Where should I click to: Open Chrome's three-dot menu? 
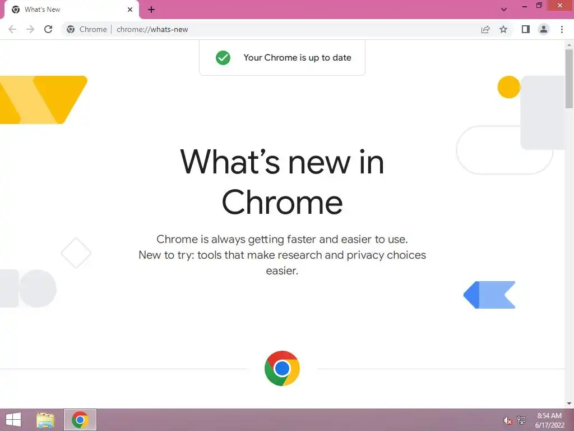pyautogui.click(x=562, y=29)
